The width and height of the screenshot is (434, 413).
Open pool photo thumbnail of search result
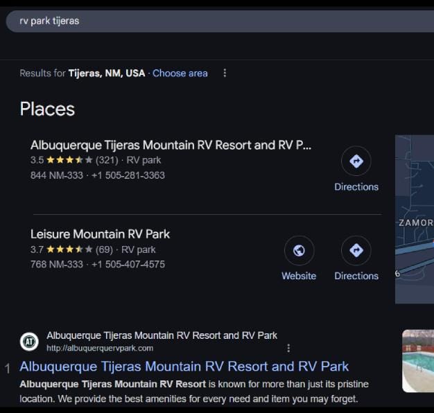pos(418,361)
